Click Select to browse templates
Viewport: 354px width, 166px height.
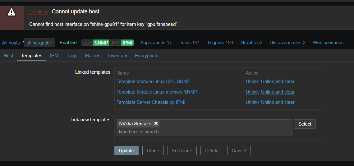(305, 124)
